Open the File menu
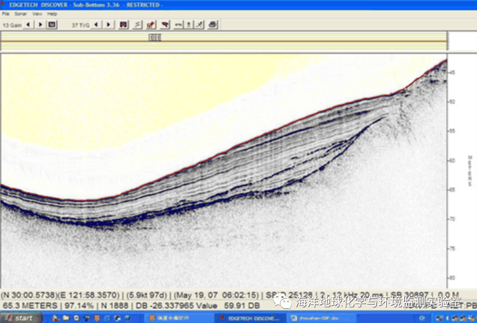This screenshot has width=477, height=323. pyautogui.click(x=6, y=14)
